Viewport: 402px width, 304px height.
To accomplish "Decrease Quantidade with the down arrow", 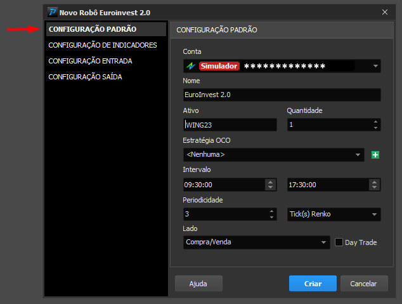I will (x=375, y=128).
